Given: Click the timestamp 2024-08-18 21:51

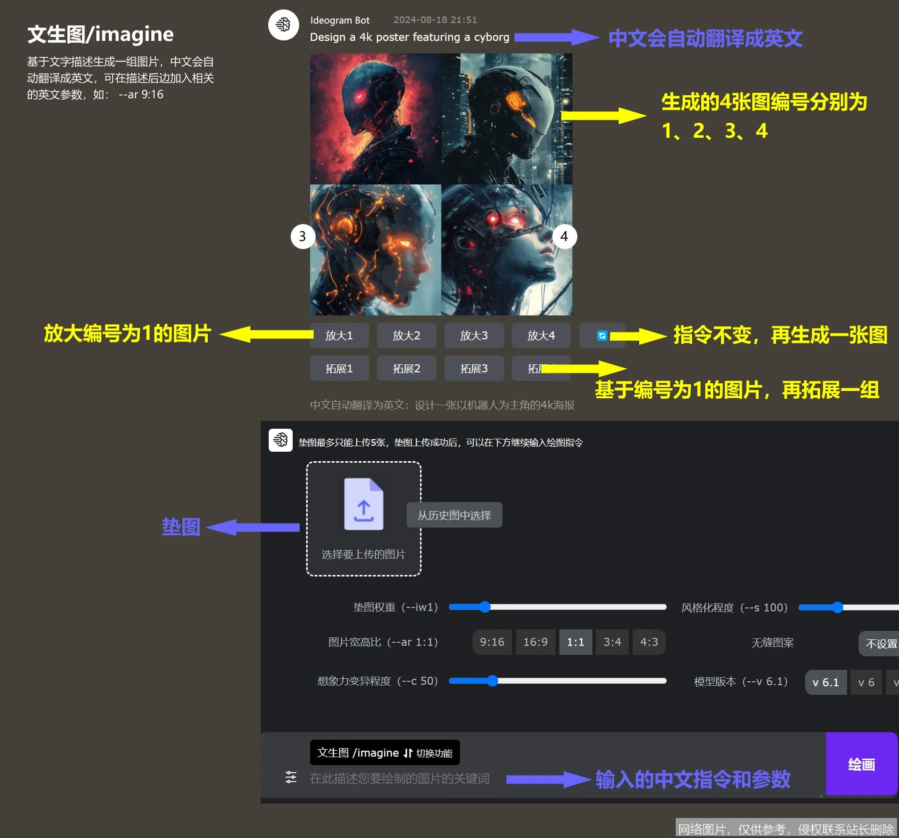Looking at the screenshot, I should point(435,20).
